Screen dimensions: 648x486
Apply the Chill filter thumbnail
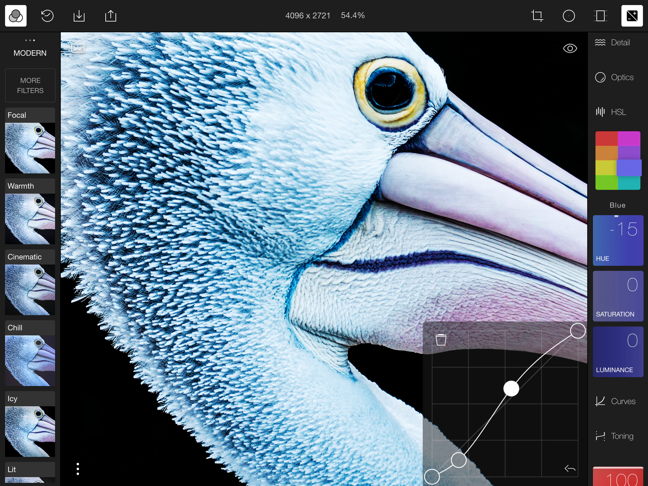30,360
